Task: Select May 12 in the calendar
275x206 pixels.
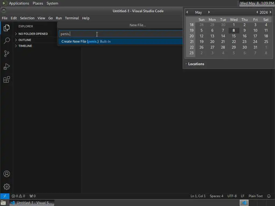Action: coord(201,36)
